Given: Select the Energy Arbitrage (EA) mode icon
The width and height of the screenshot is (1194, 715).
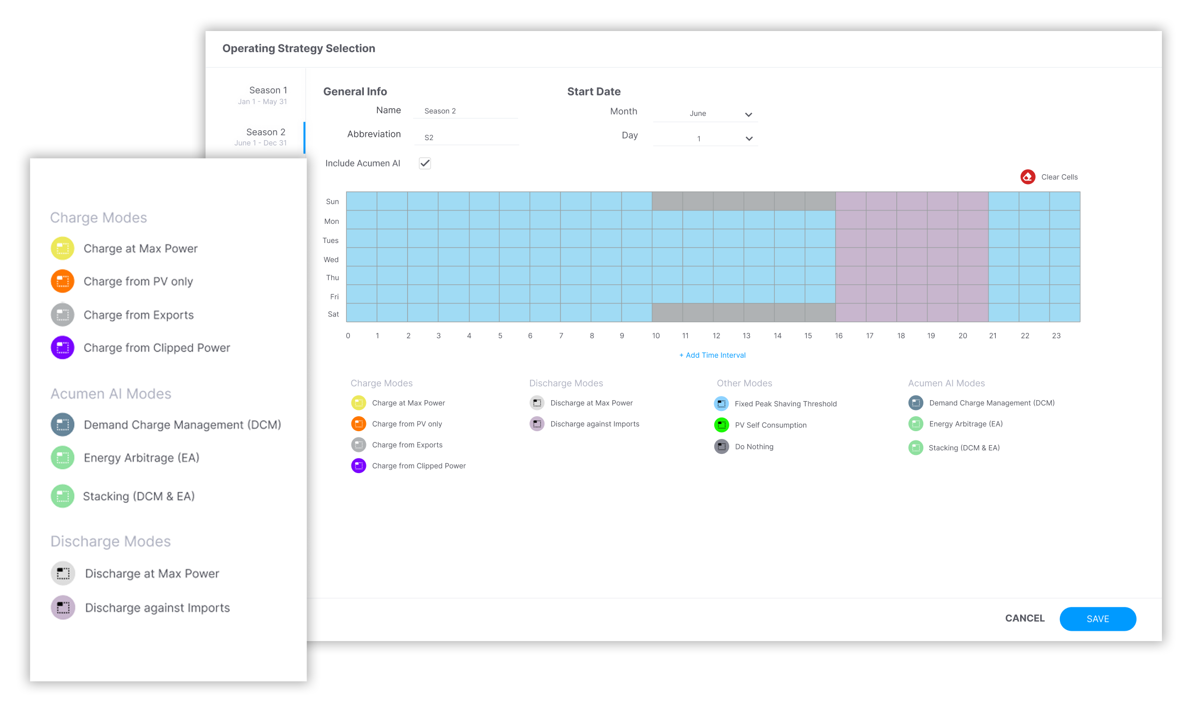Looking at the screenshot, I should point(62,458).
